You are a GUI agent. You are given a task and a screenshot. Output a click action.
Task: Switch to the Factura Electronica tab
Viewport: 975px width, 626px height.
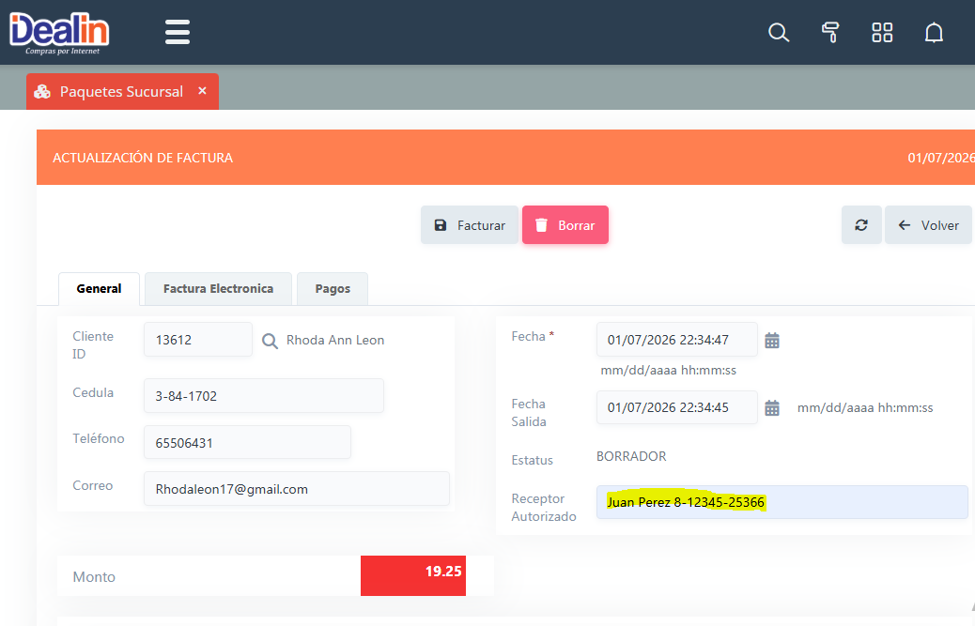coord(218,288)
